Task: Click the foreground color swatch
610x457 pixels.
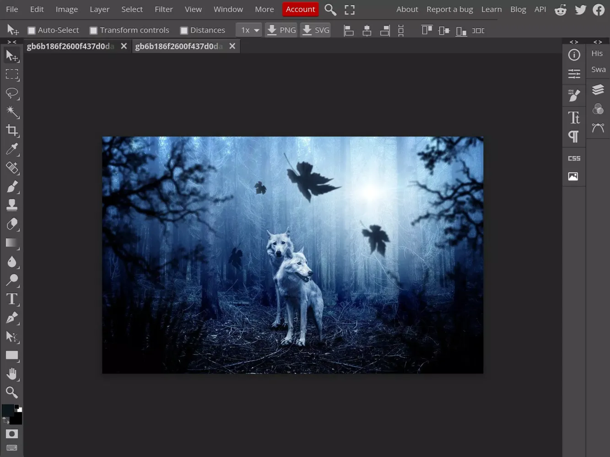Action: coord(8,410)
